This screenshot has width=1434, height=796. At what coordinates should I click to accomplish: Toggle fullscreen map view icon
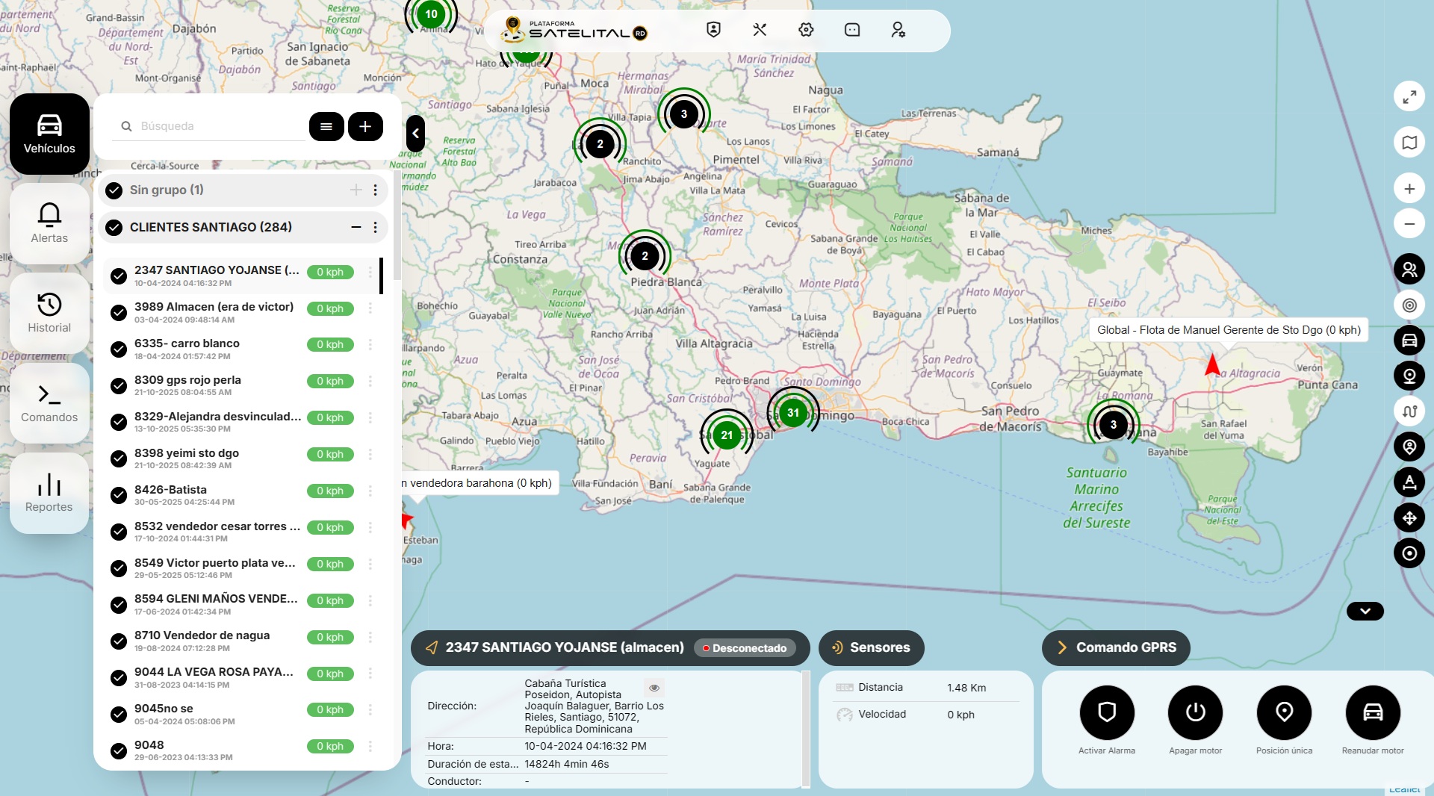coord(1409,96)
